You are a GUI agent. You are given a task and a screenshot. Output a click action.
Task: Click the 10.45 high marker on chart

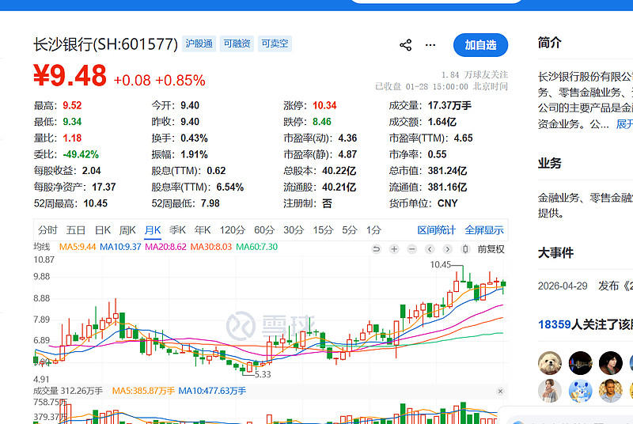[440, 265]
